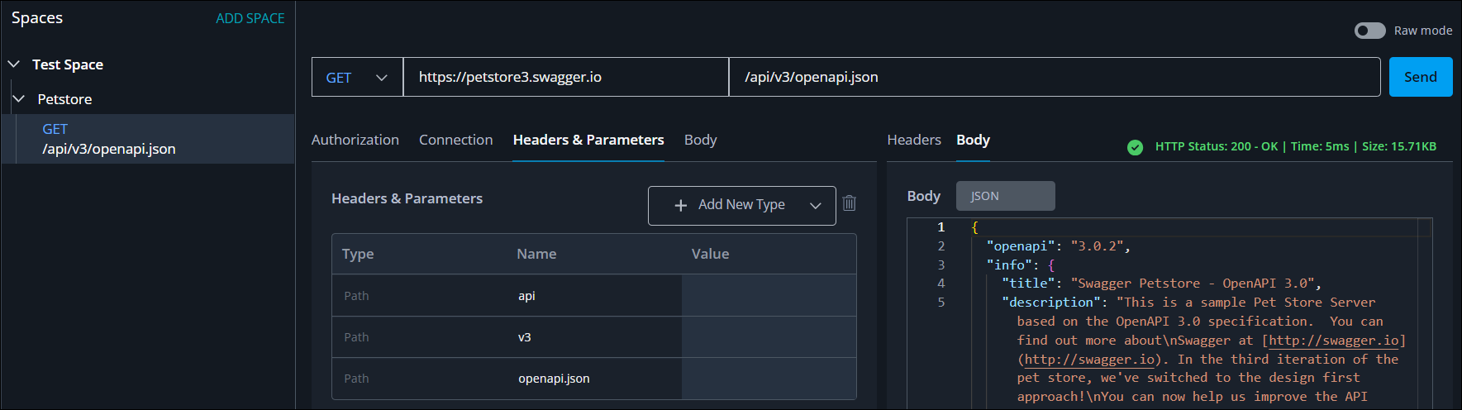Switch to the Connection tab

[455, 140]
